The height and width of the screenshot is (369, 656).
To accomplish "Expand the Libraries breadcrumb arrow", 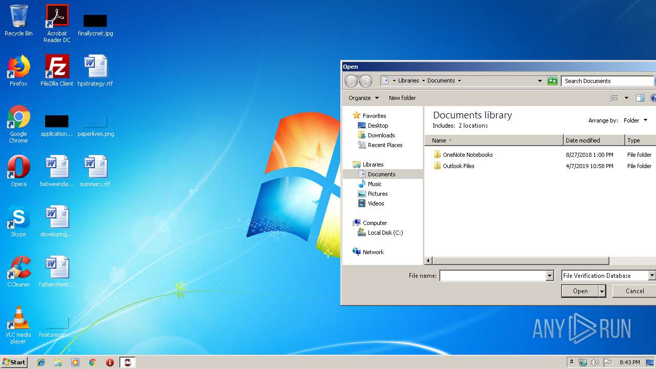I will pos(423,80).
